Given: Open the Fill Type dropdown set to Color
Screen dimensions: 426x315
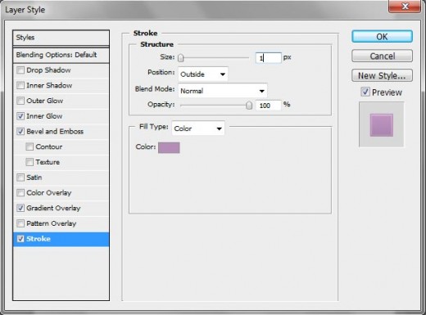Looking at the screenshot, I should [198, 128].
